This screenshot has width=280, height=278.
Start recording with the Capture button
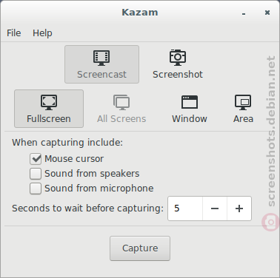(x=140, y=248)
